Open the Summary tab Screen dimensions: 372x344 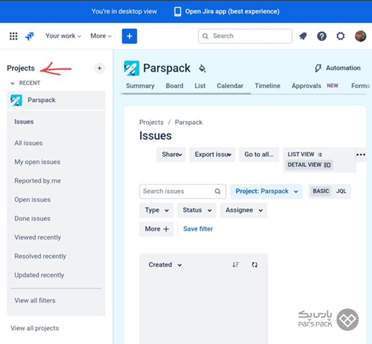coord(140,86)
